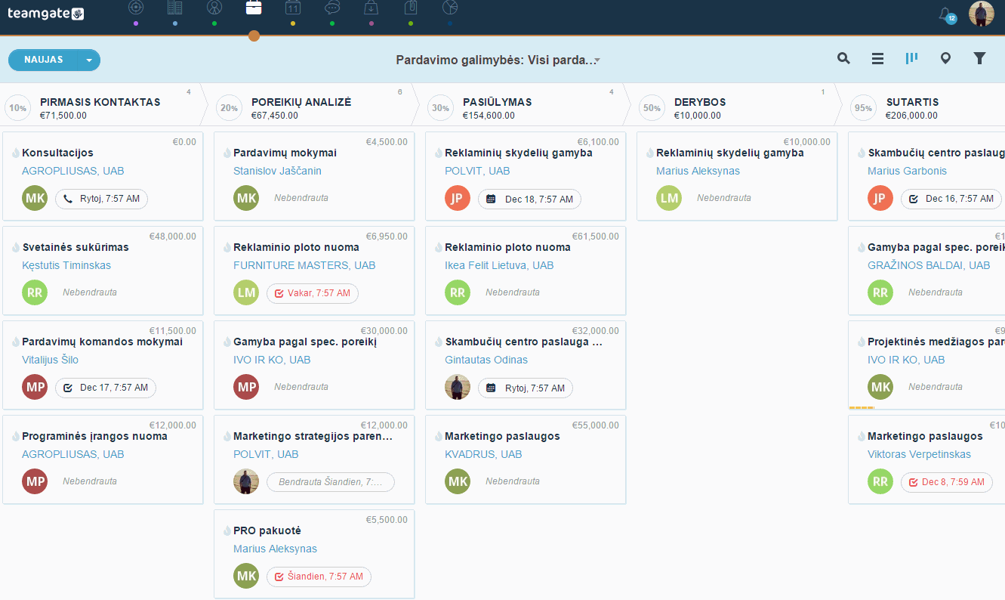Open the Dec 16, 7:57 AM task pill
The height and width of the screenshot is (600, 1005).
(951, 199)
